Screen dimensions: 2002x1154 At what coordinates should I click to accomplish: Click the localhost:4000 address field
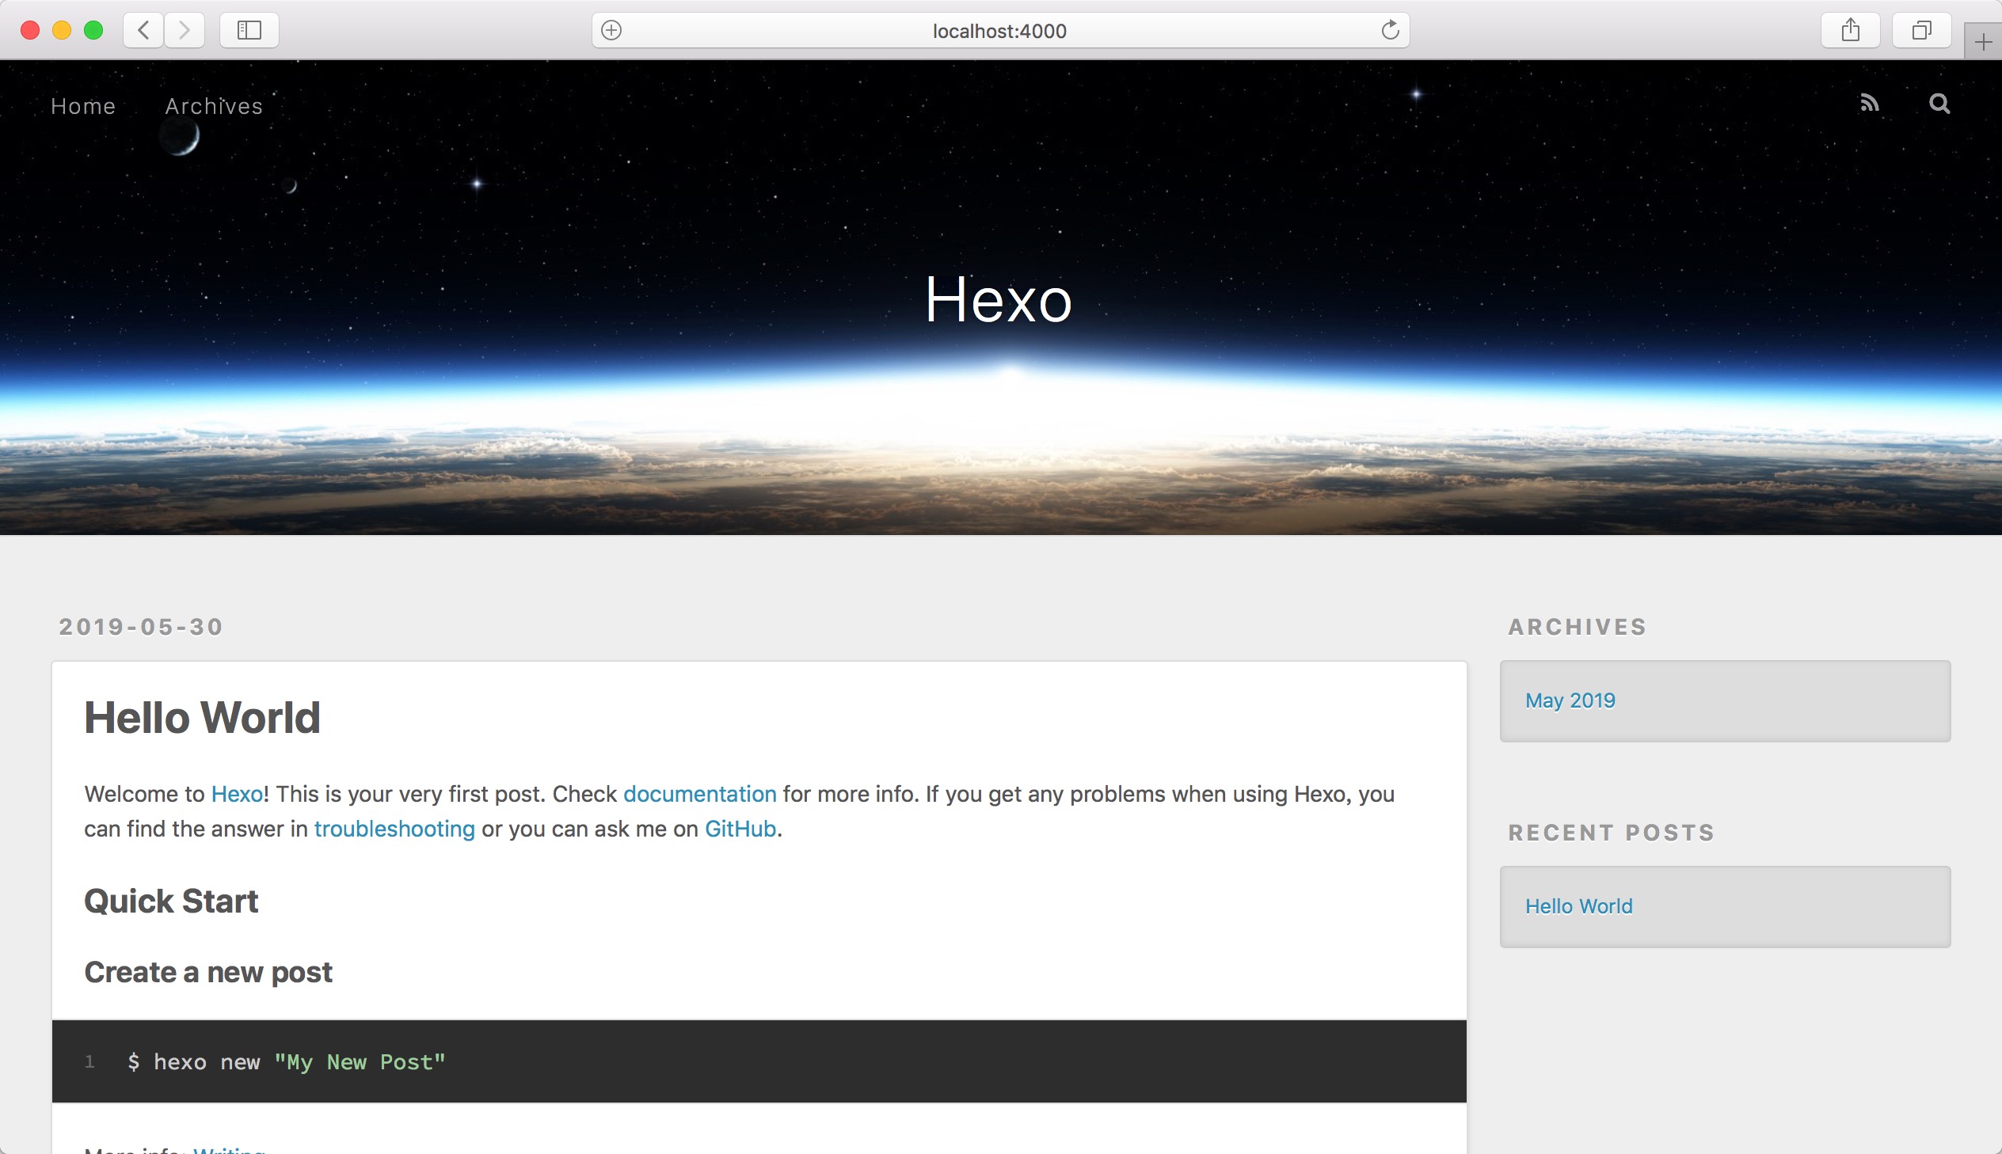pyautogui.click(x=999, y=30)
